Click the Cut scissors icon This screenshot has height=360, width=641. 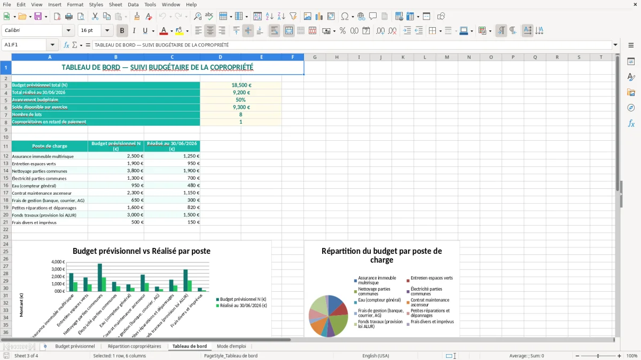coord(95,17)
